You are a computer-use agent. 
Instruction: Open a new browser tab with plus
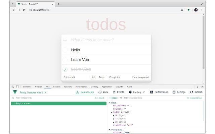(58, 4)
